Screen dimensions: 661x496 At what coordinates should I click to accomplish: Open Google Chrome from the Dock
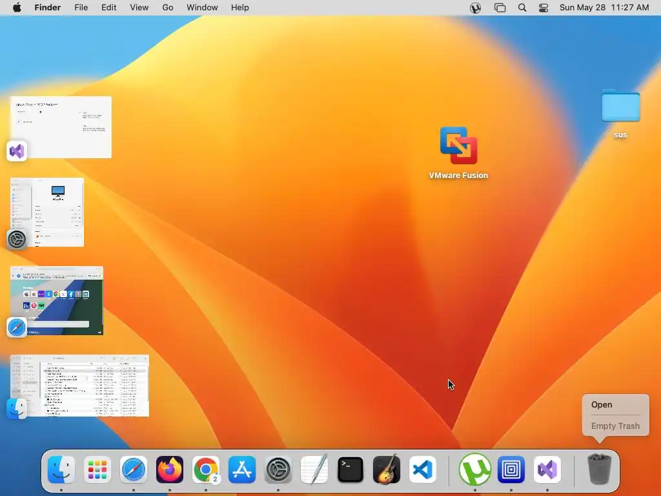(206, 470)
